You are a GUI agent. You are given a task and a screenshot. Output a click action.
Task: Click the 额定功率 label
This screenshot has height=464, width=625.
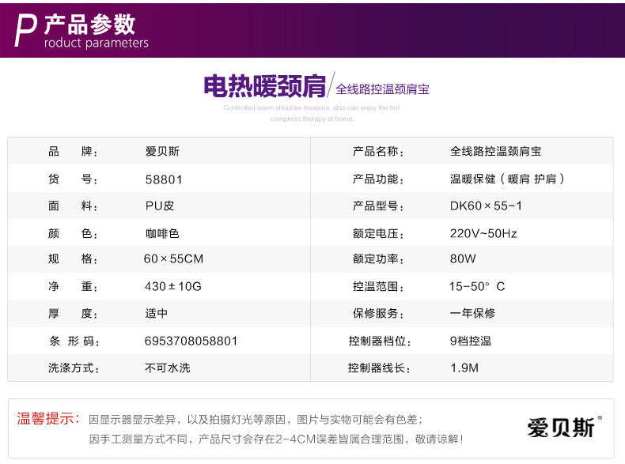(379, 259)
